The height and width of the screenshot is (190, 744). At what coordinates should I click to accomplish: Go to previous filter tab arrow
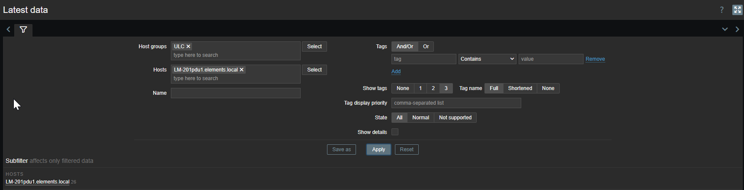tap(8, 30)
